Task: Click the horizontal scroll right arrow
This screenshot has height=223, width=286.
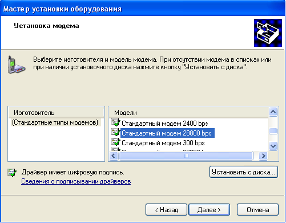Action: [x=264, y=156]
